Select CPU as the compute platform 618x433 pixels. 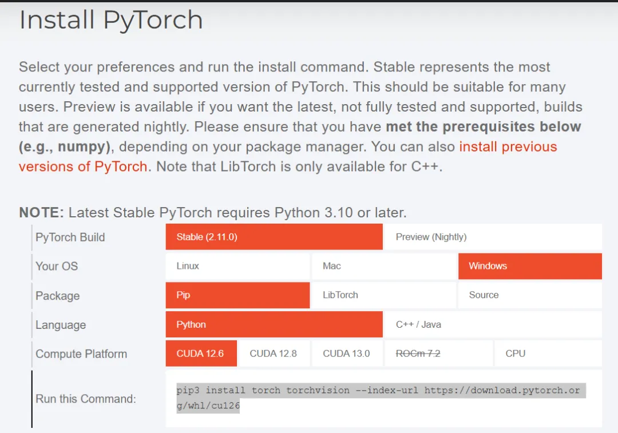[x=548, y=353]
